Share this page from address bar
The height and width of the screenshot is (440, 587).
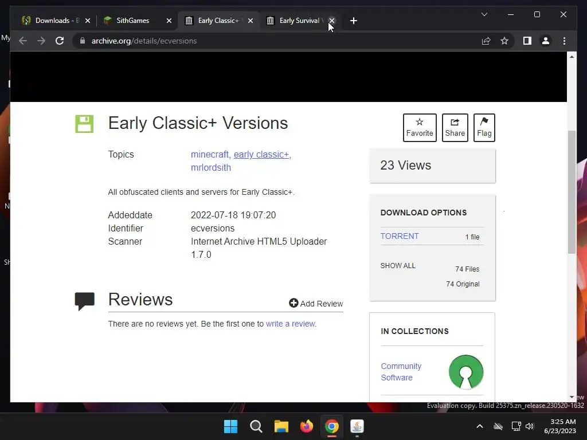tap(486, 41)
